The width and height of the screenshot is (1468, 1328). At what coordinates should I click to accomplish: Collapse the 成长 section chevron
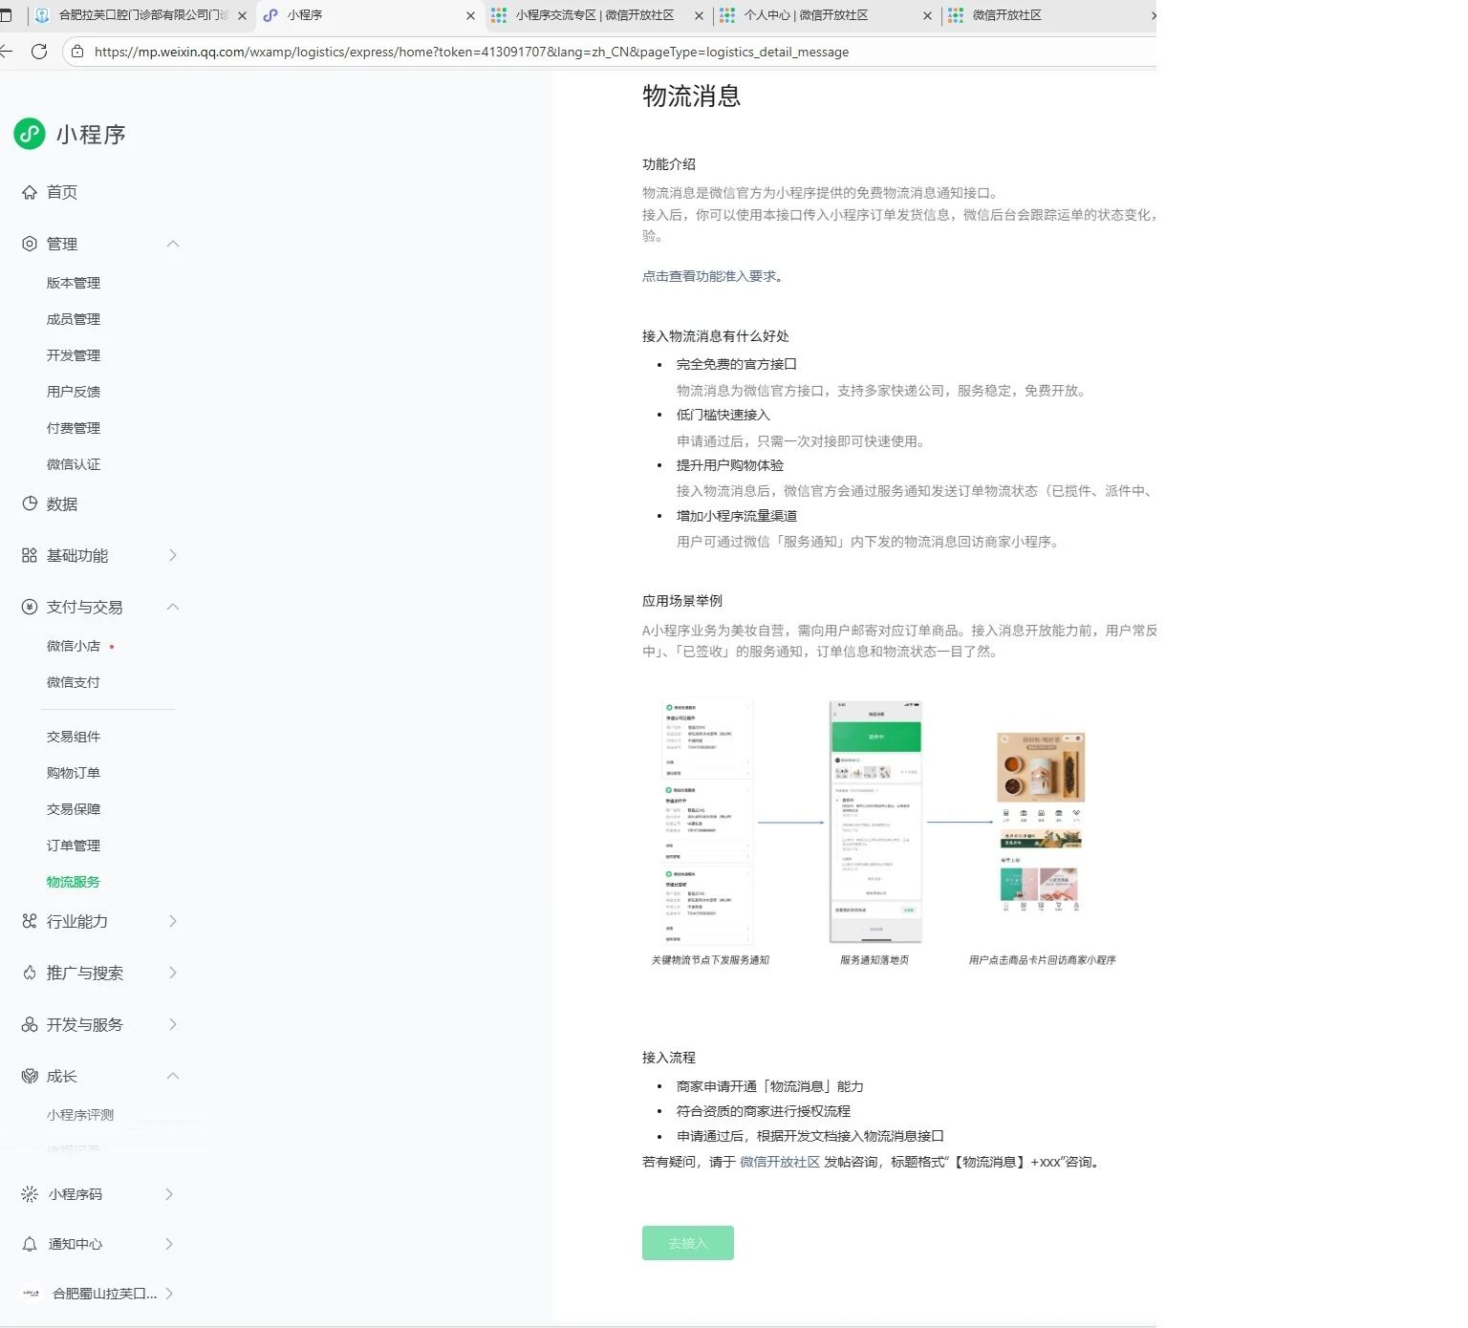tap(173, 1076)
